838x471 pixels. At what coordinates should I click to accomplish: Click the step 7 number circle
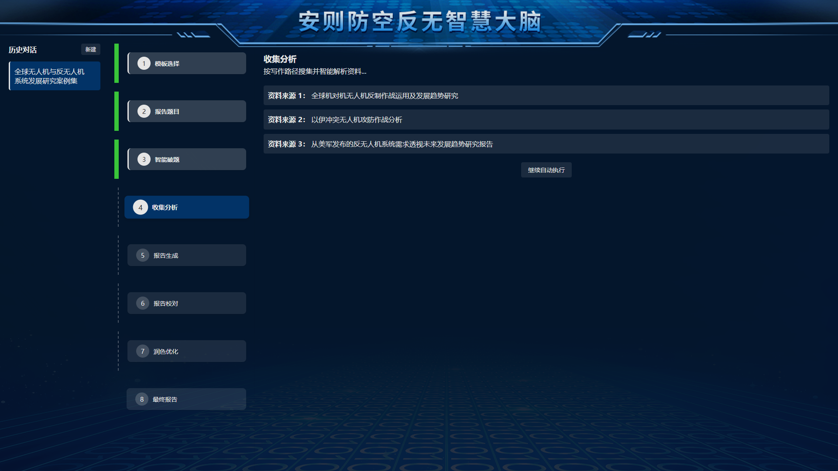[142, 352]
